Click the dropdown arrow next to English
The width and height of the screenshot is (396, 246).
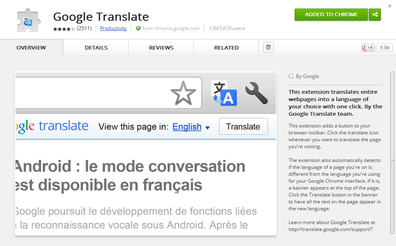208,127
